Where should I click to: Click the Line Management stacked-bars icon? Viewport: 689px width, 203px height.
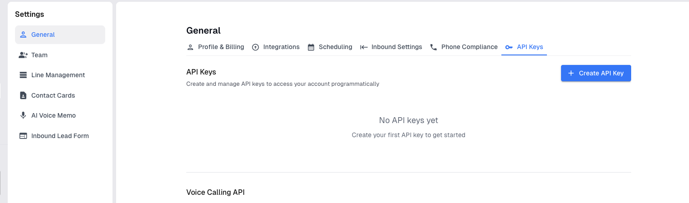point(23,75)
